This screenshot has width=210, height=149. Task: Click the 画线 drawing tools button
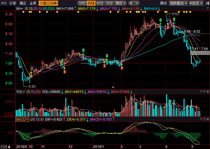(x=163, y=3)
